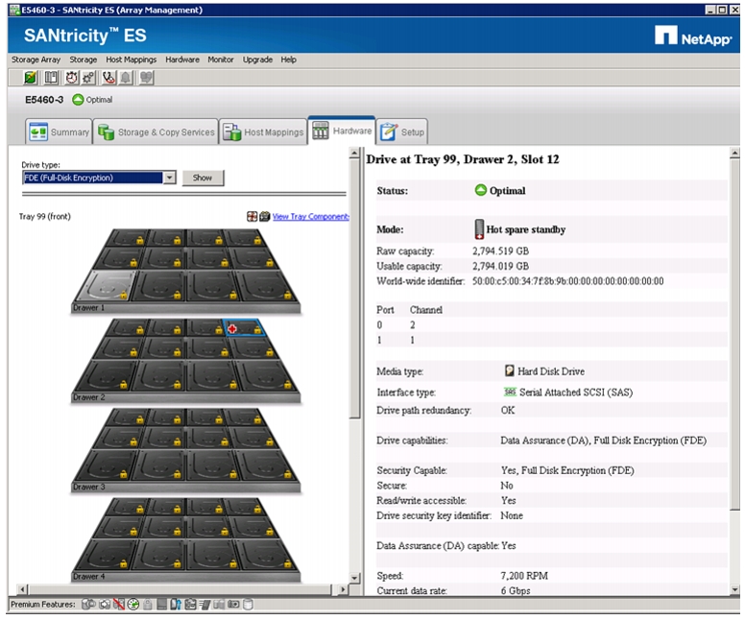Screen dimensions: 745x644
Task: Click the Drawer 2 label
Action: pos(88,397)
